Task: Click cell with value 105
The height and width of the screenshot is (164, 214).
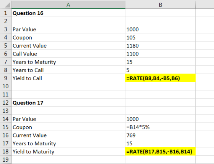Action: [160, 37]
